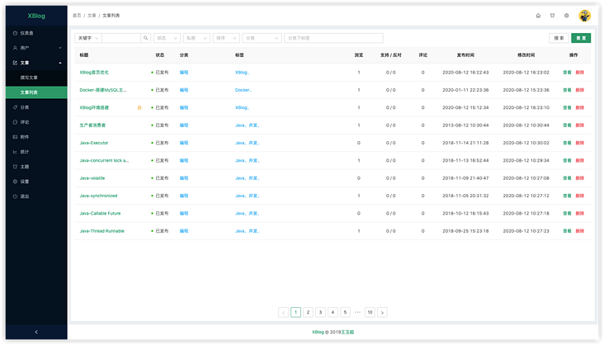
Task: Go to page 5 in pagination
Action: 345,312
